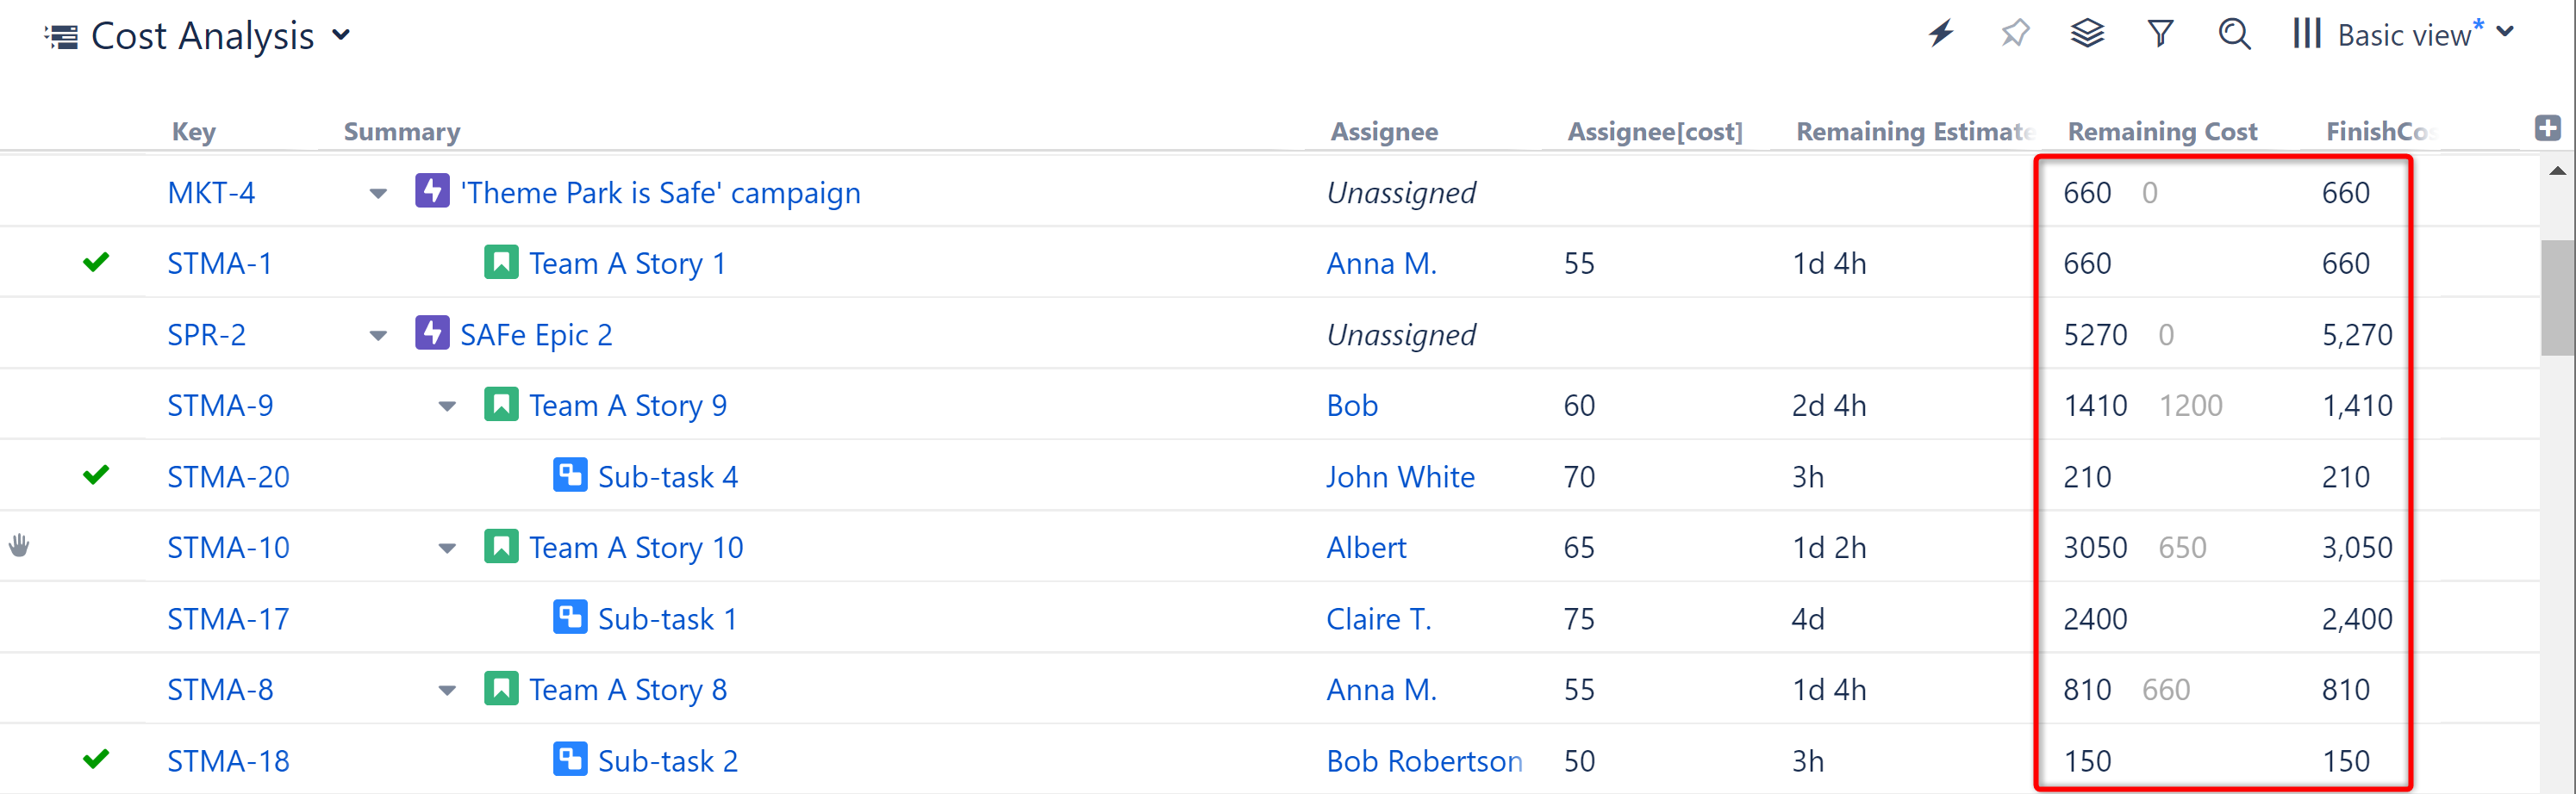Viewport: 2576px width, 794px height.
Task: Toggle the completed checkmark on STMA-1
Action: (96, 262)
